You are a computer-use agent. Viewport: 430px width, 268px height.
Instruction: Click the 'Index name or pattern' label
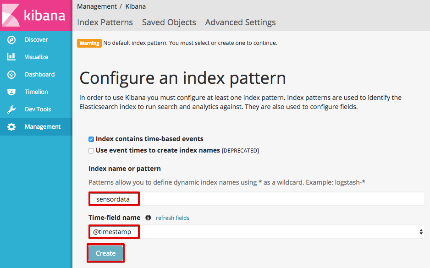pyautogui.click(x=125, y=169)
